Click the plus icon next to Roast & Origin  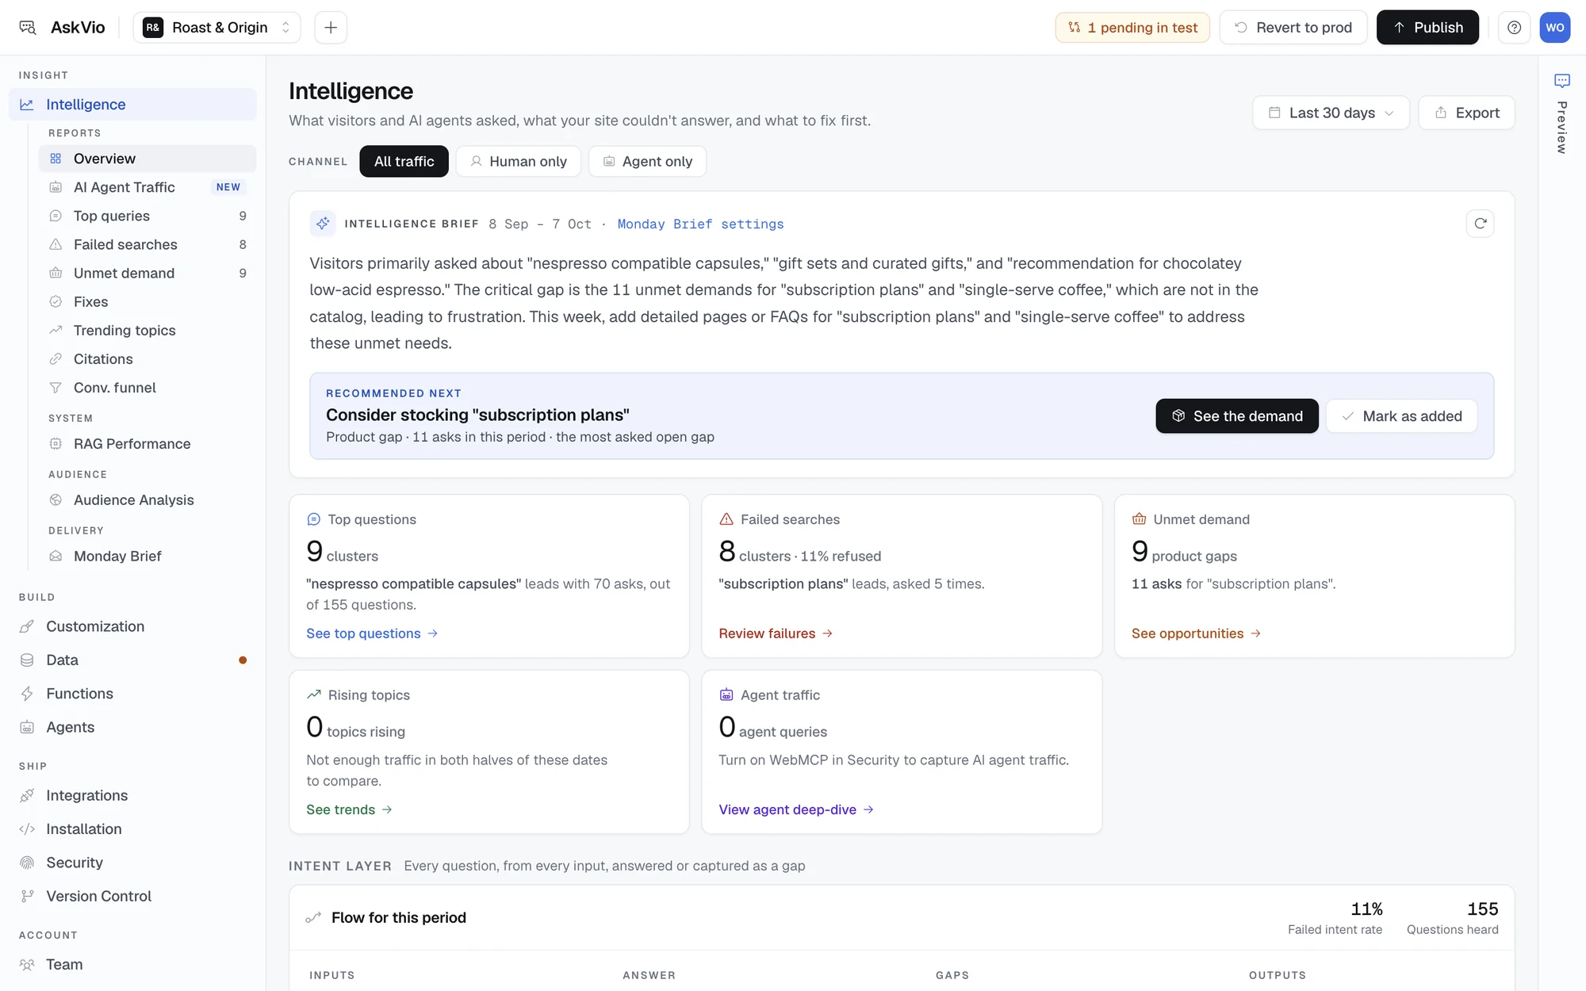pyautogui.click(x=331, y=28)
